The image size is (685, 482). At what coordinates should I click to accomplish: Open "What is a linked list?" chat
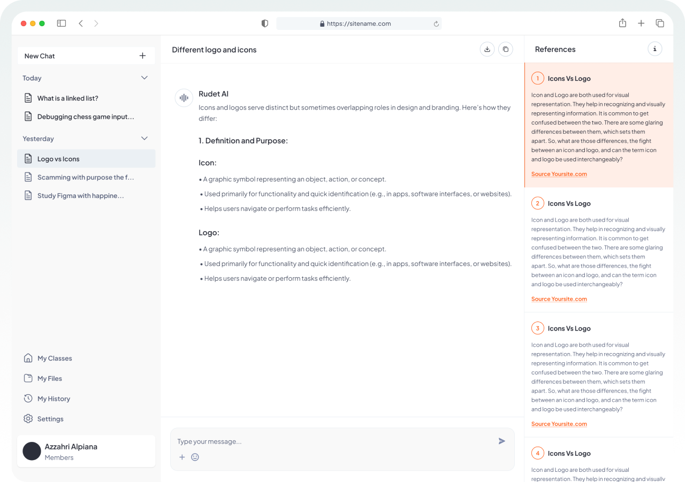67,98
